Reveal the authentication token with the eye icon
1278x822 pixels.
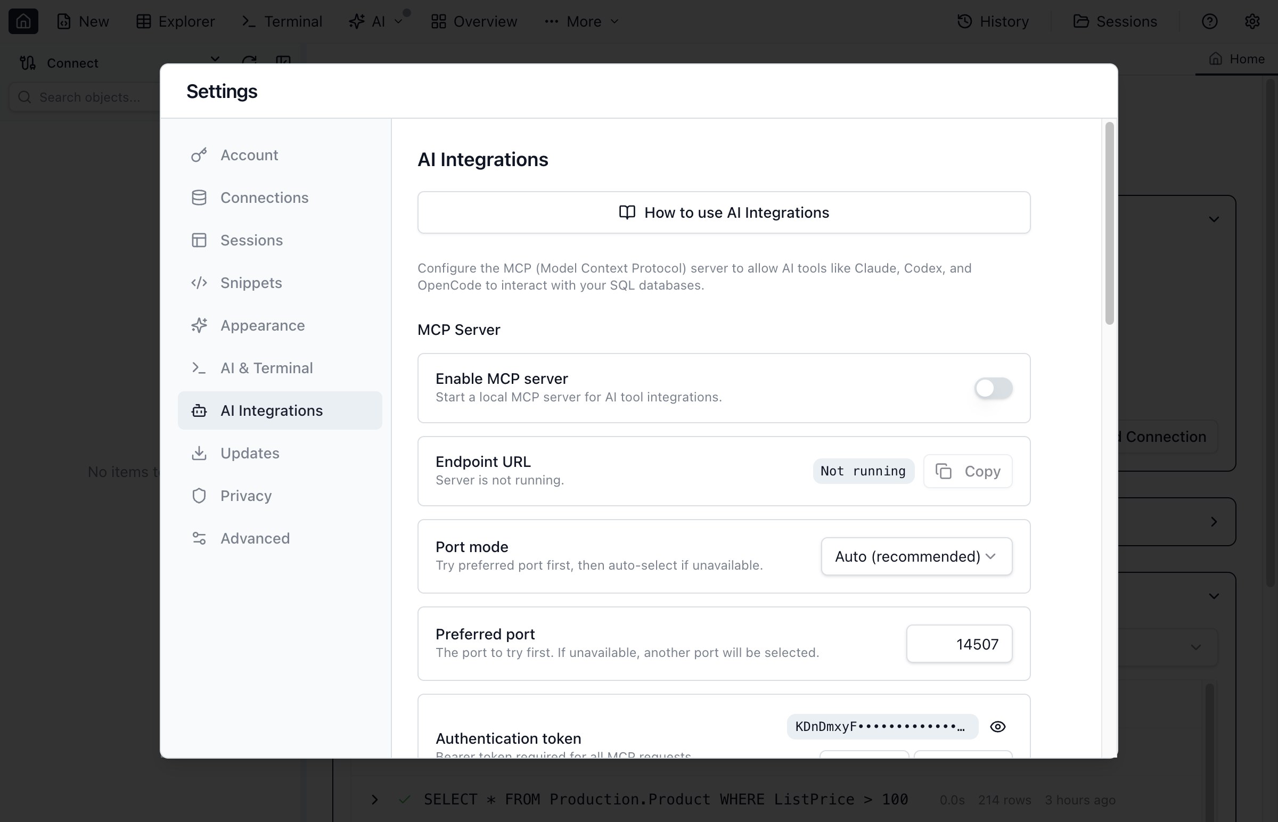tap(997, 727)
